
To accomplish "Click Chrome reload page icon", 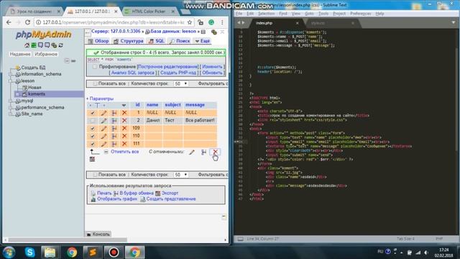I will click(x=27, y=22).
